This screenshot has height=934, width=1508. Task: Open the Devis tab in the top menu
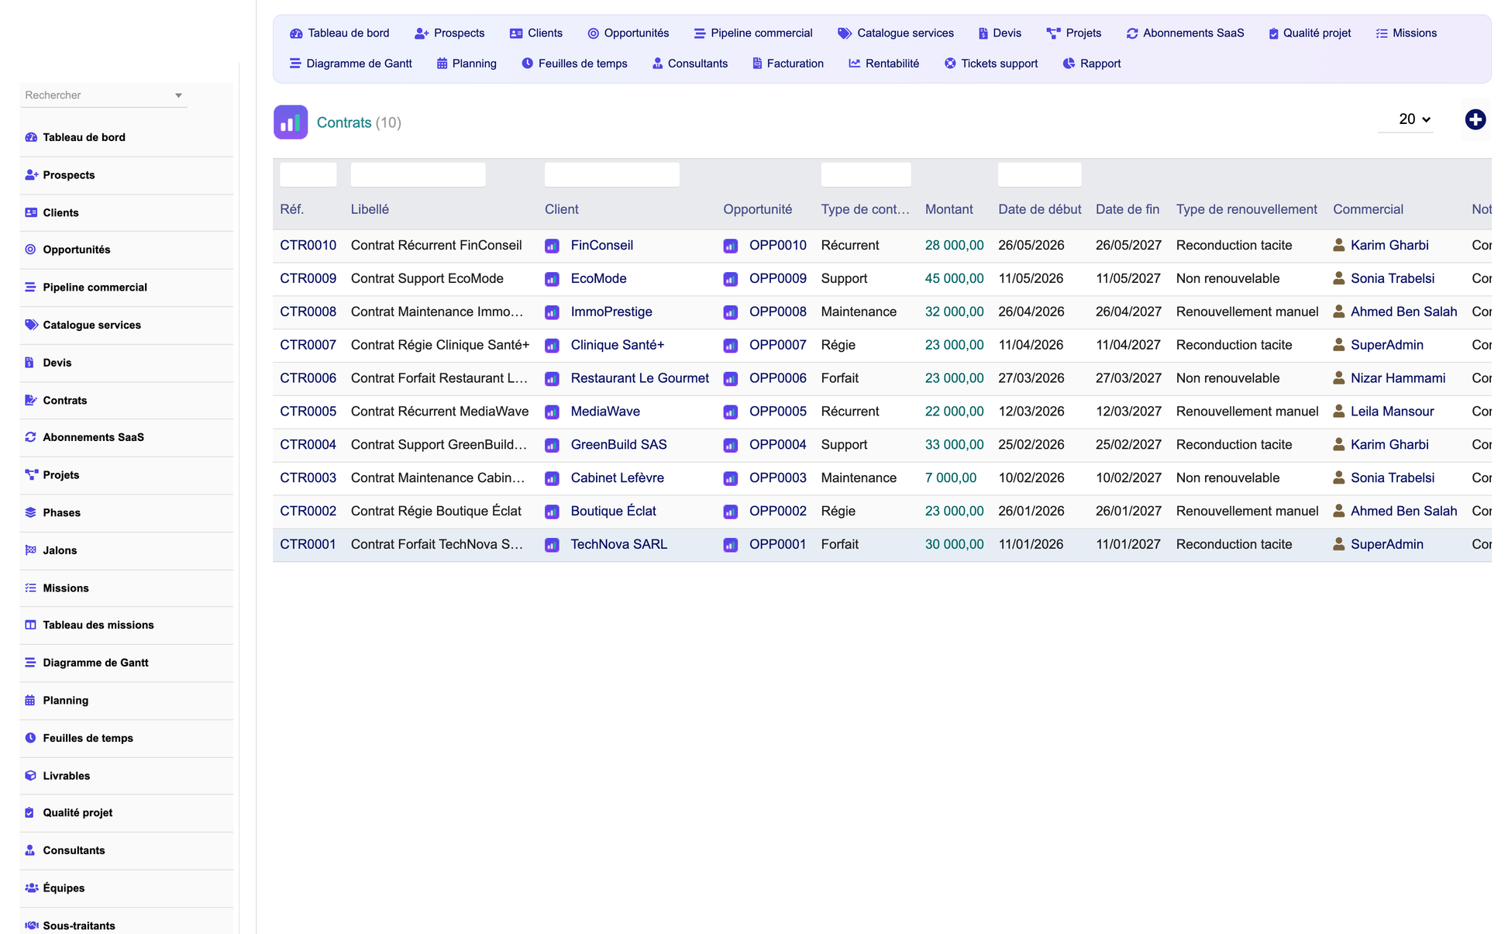coord(1000,33)
